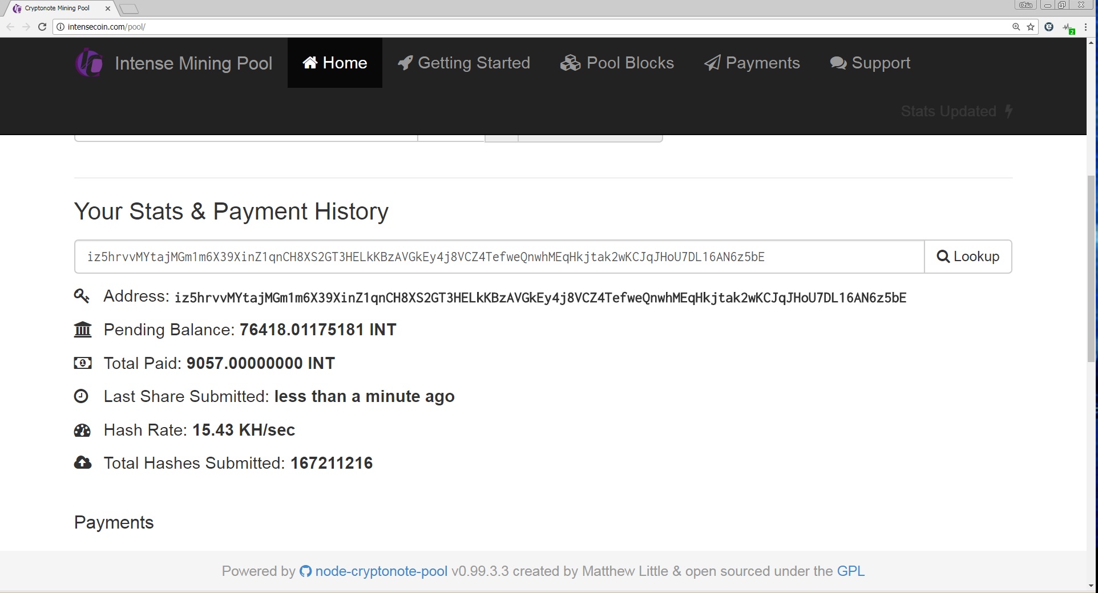Go to Pool Blocks page

pyautogui.click(x=617, y=63)
